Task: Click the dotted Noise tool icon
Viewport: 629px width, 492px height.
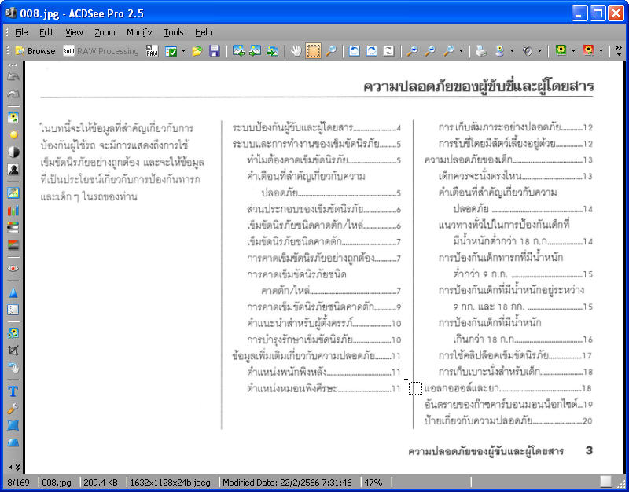Action: (x=13, y=310)
